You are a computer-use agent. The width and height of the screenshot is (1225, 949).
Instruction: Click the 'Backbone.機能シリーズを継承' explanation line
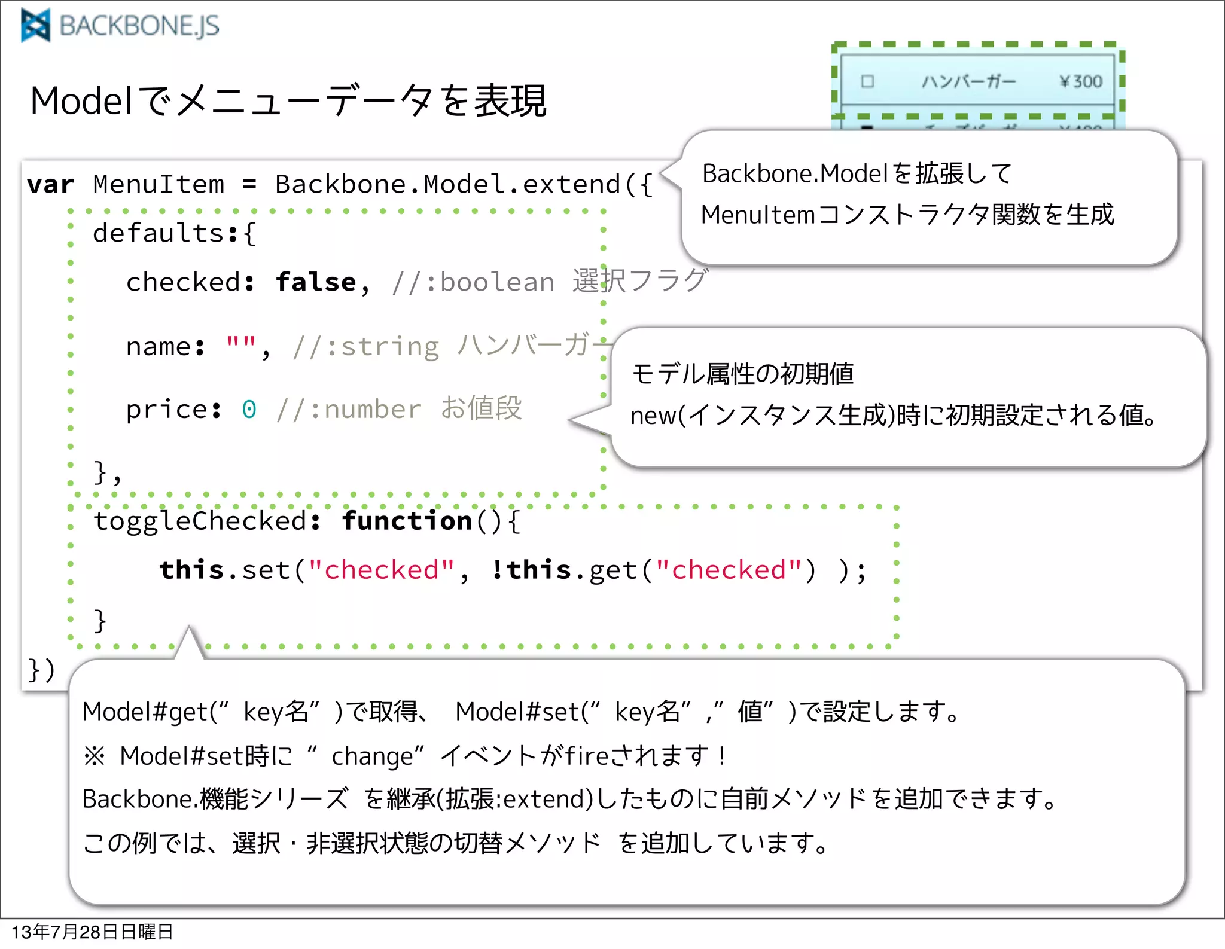click(x=571, y=799)
